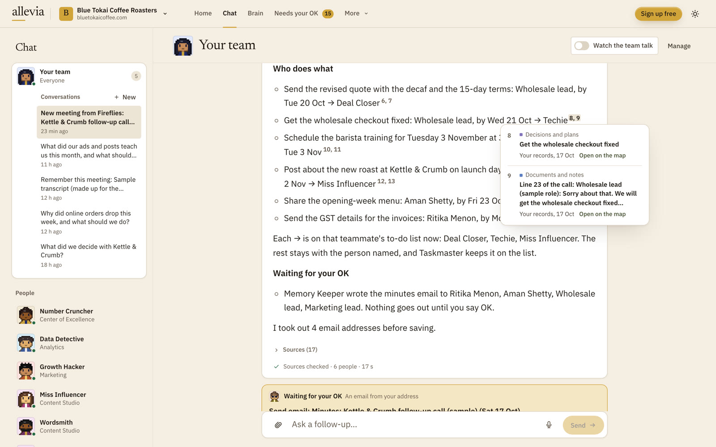Open Wordsmith avatar
The height and width of the screenshot is (447, 716).
[x=26, y=426]
